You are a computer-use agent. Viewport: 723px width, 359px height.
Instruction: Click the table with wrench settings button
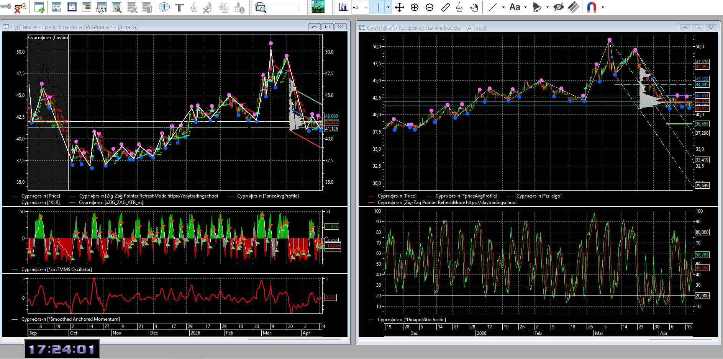[x=116, y=7]
